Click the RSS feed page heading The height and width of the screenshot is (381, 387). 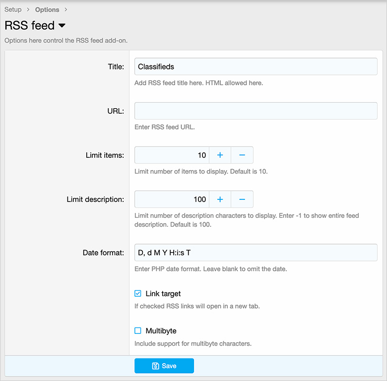29,26
